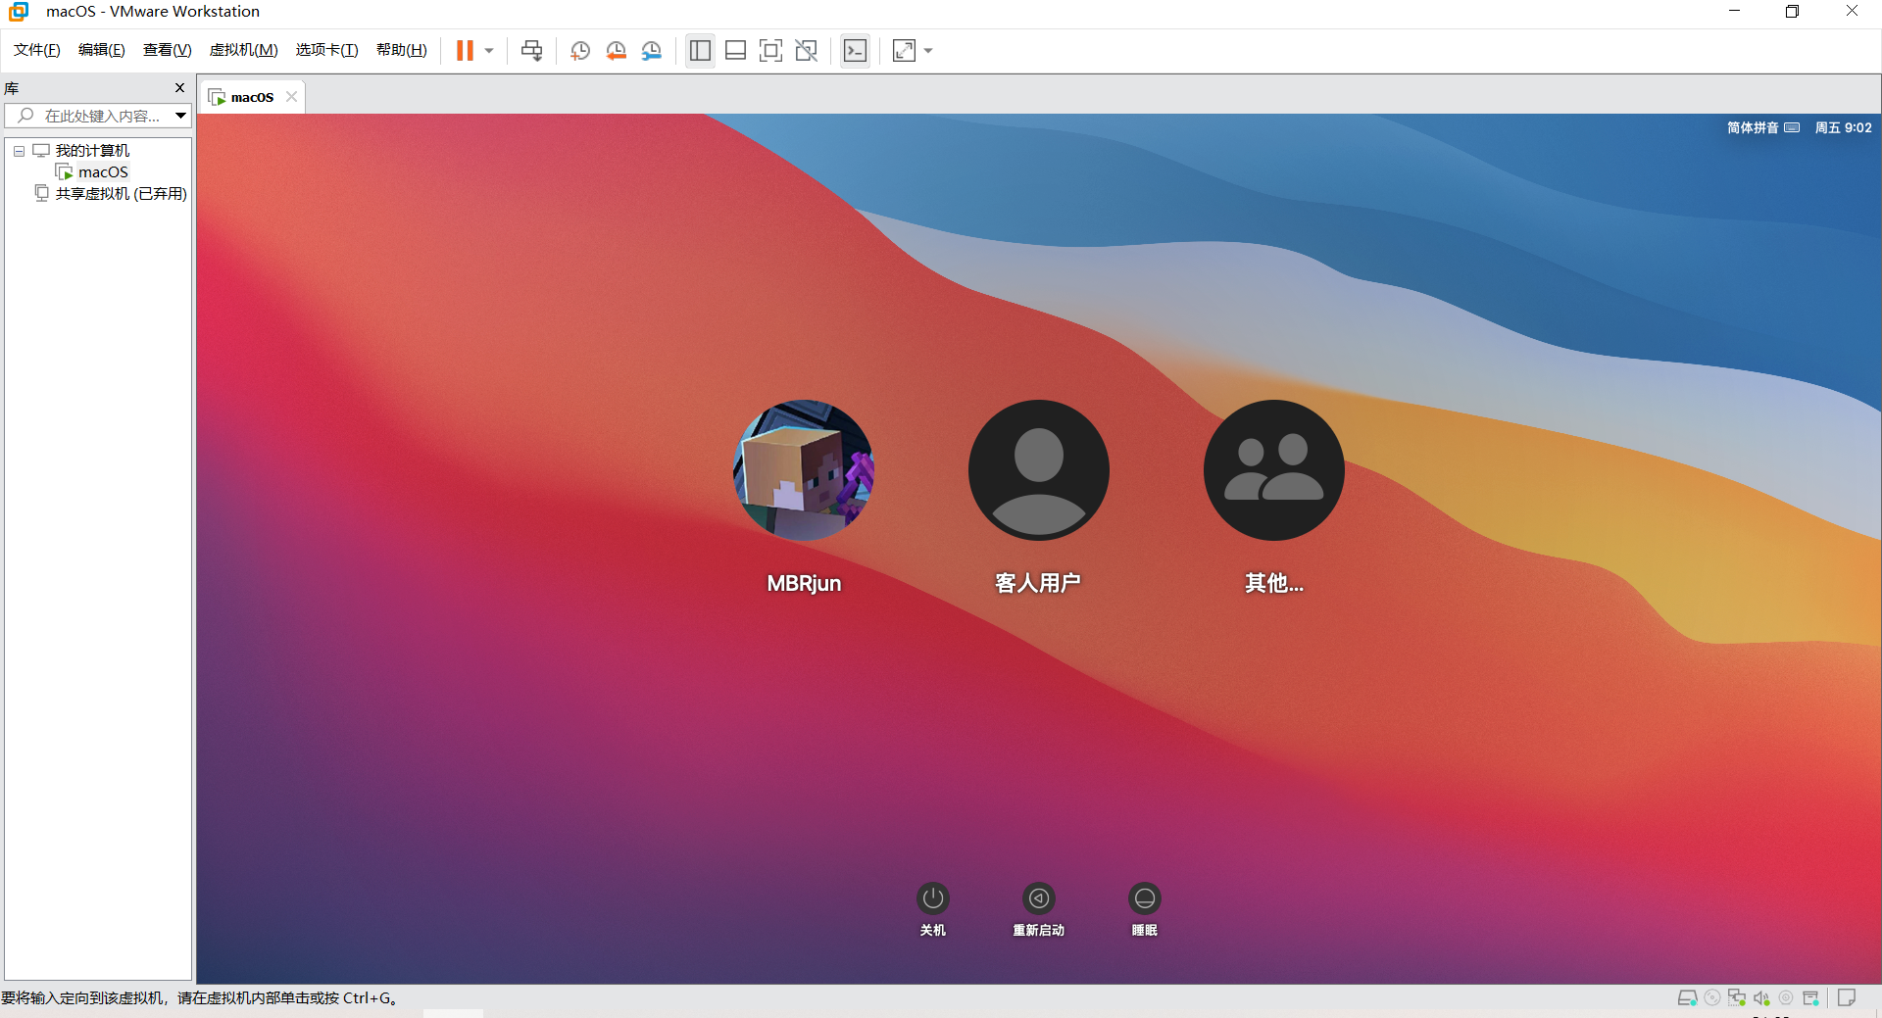Click the 其他... label

[x=1274, y=583]
